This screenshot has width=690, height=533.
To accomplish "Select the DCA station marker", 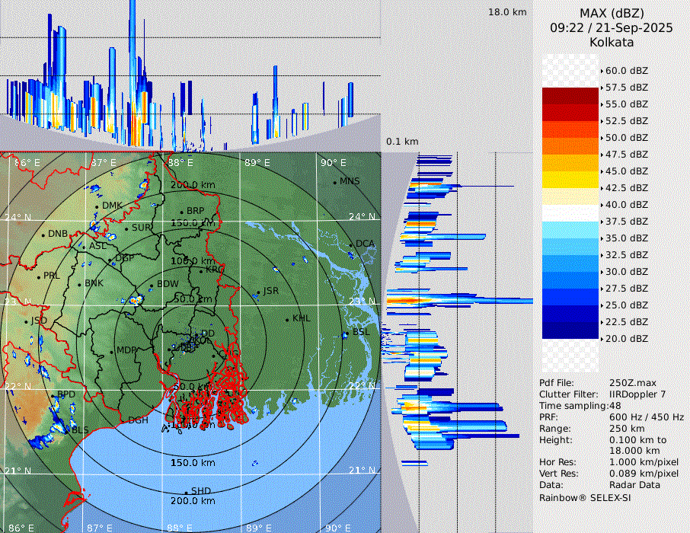I will (352, 244).
